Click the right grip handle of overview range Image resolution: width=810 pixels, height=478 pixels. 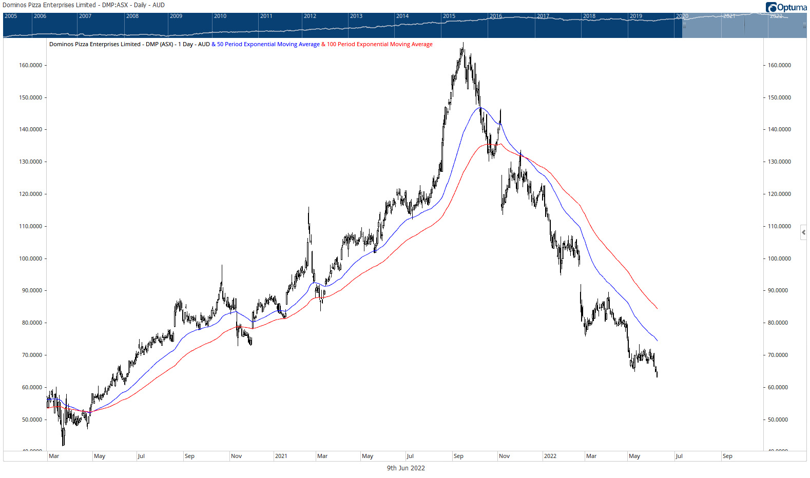click(804, 25)
